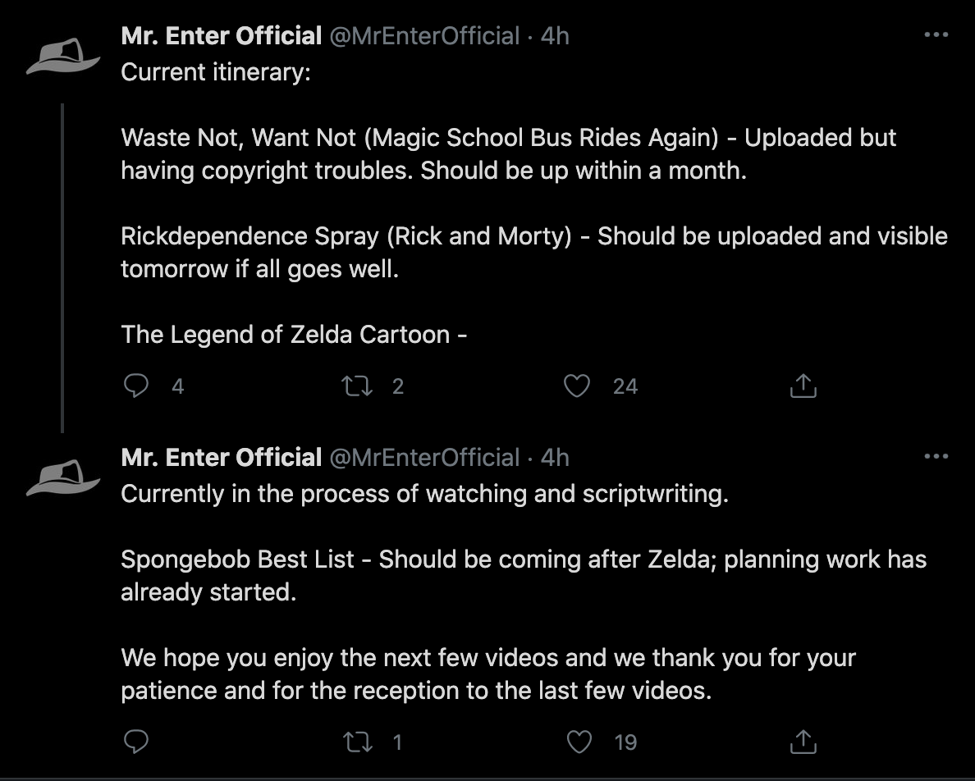Click @MrEnterOfficial handle on first tweet
This screenshot has height=781, width=975.
pos(424,36)
